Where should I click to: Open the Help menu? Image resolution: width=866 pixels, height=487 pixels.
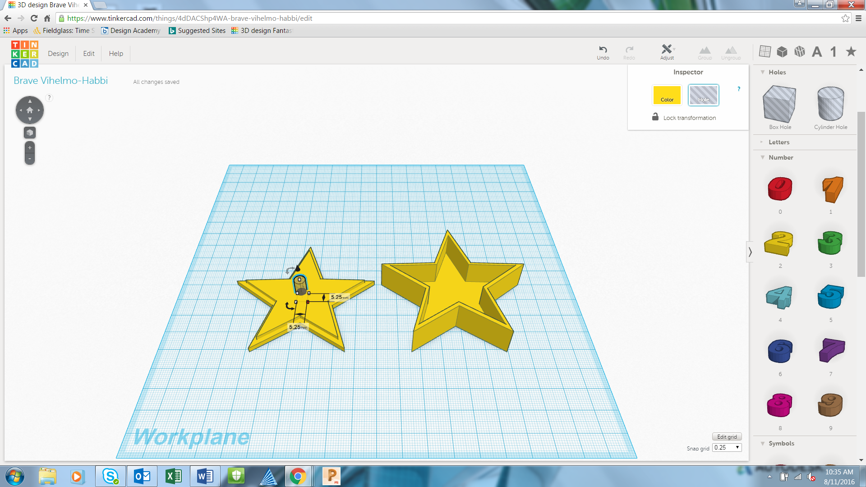tap(116, 54)
